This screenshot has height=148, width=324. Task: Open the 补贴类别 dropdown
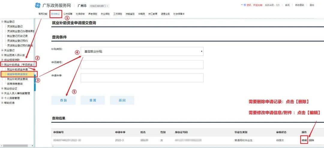coord(142,51)
